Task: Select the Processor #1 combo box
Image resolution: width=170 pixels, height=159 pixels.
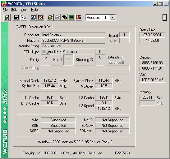Action: (100, 18)
